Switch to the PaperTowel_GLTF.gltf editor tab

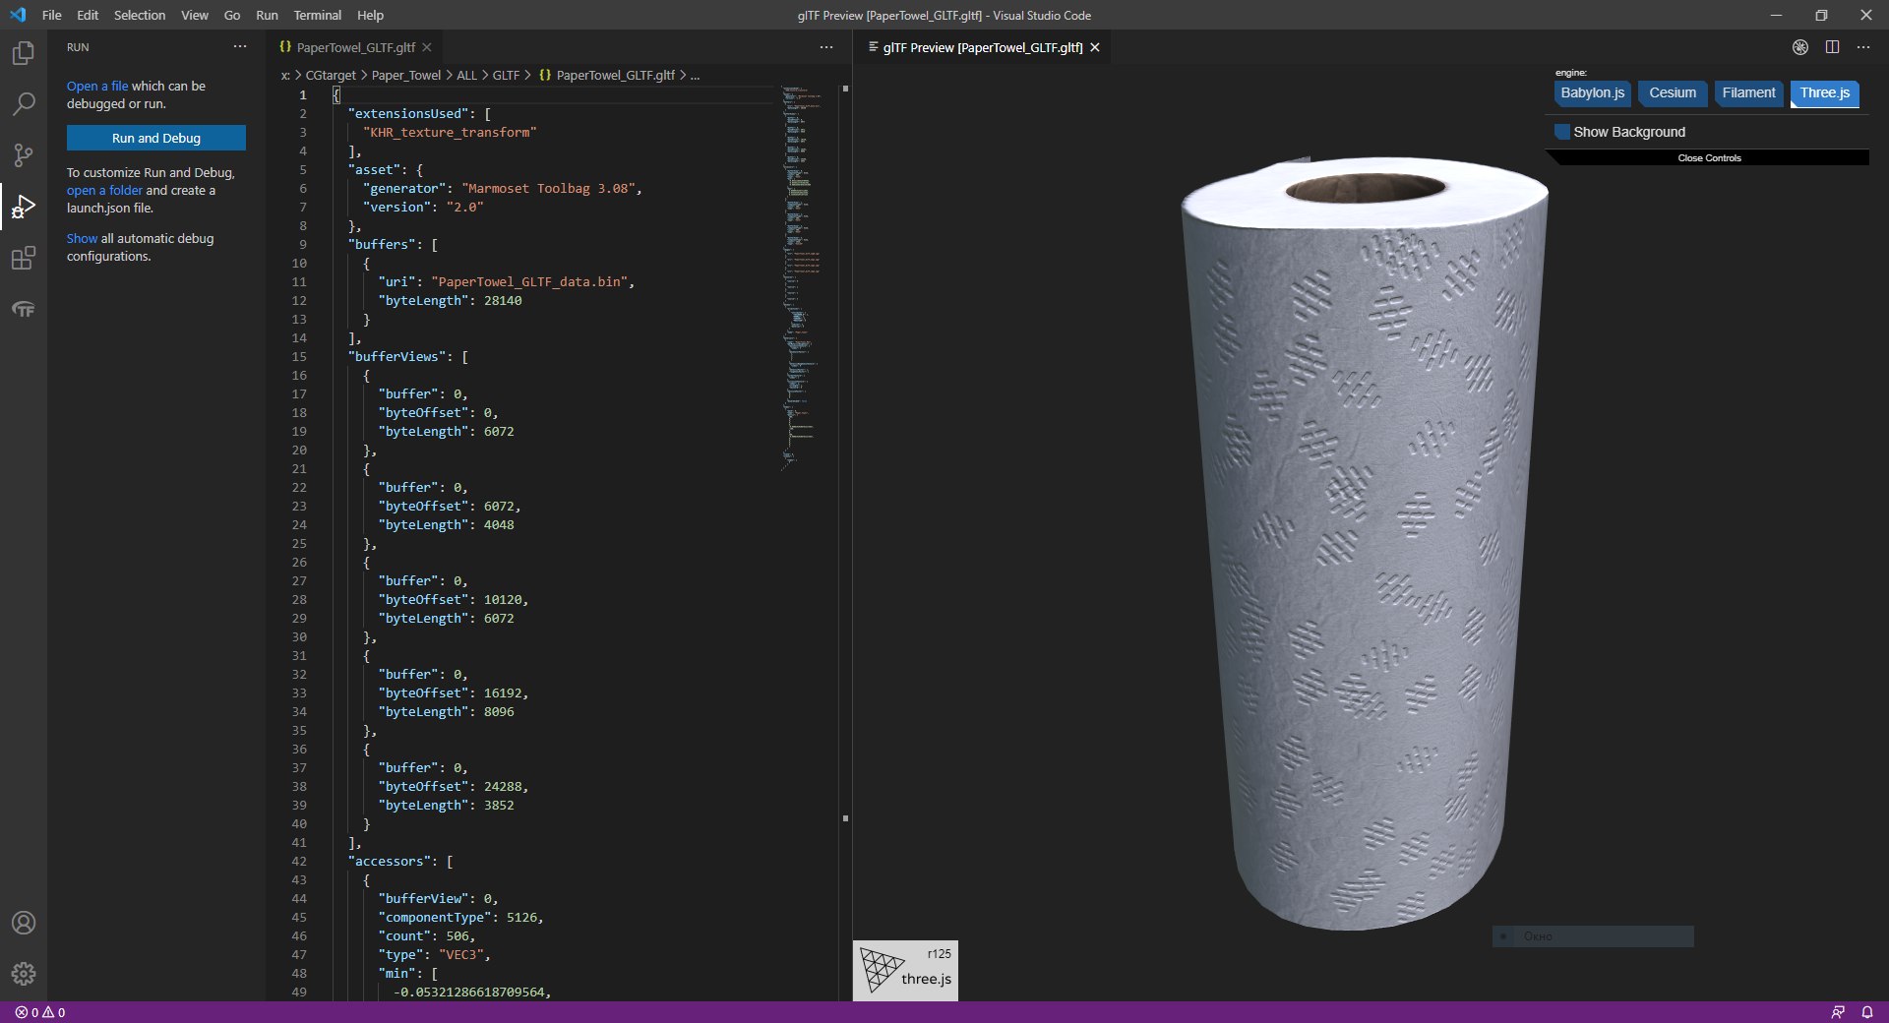click(x=355, y=47)
